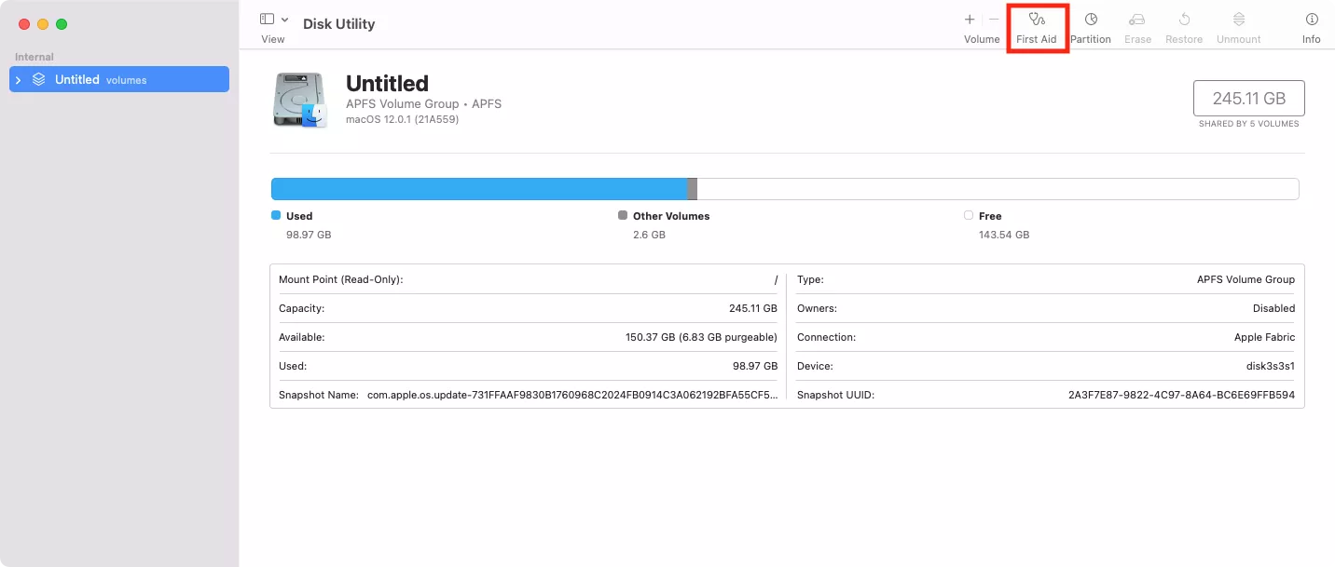1335x567 pixels.
Task: Click the gray Other Volumes legend swatch
Action: [x=623, y=215]
